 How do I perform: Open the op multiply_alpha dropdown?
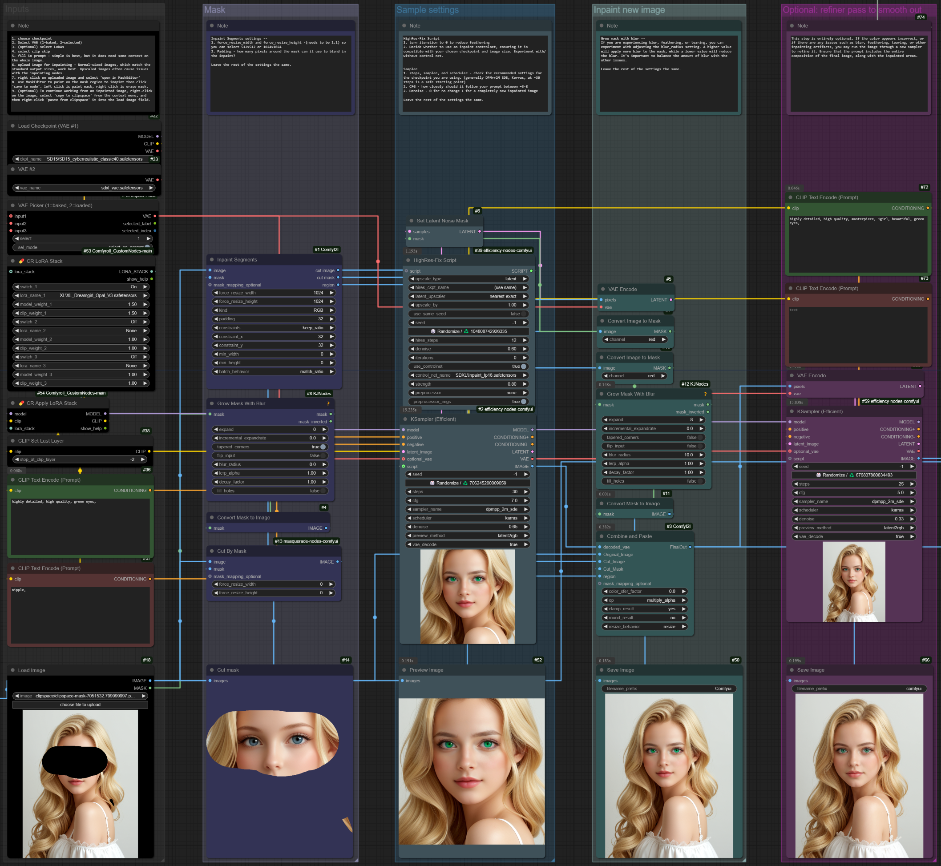(645, 600)
